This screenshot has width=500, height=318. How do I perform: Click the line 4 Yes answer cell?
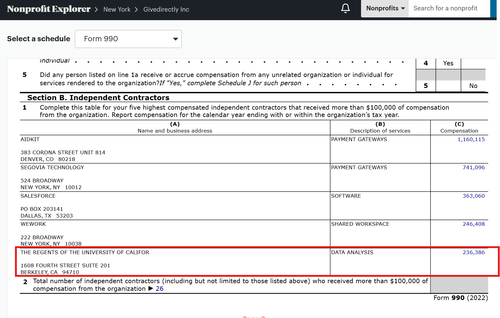pos(448,63)
